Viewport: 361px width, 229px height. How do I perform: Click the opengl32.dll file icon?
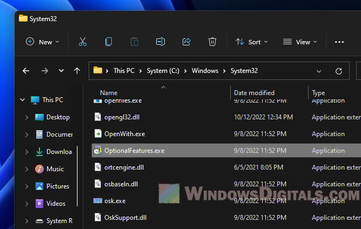(98, 117)
